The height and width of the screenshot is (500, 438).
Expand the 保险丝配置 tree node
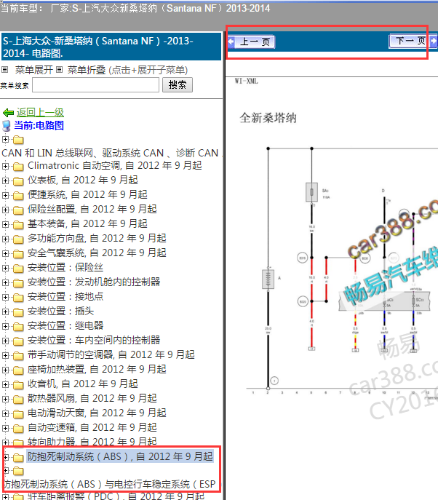[x=5, y=210]
